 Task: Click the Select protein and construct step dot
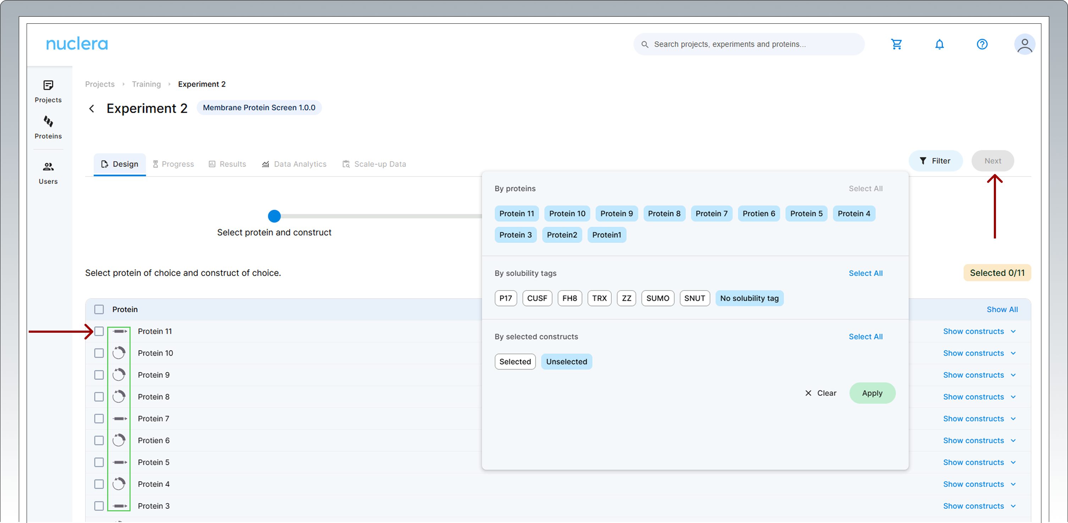click(x=274, y=216)
